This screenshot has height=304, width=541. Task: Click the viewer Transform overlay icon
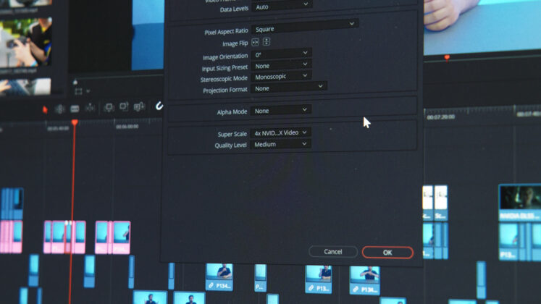pyautogui.click(x=78, y=91)
